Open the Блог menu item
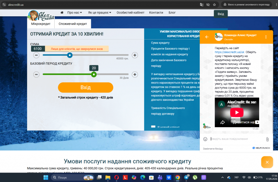 pos(172,13)
